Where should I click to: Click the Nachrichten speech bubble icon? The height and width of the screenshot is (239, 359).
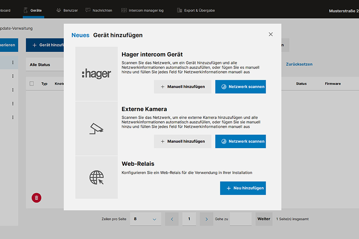[x=88, y=10]
